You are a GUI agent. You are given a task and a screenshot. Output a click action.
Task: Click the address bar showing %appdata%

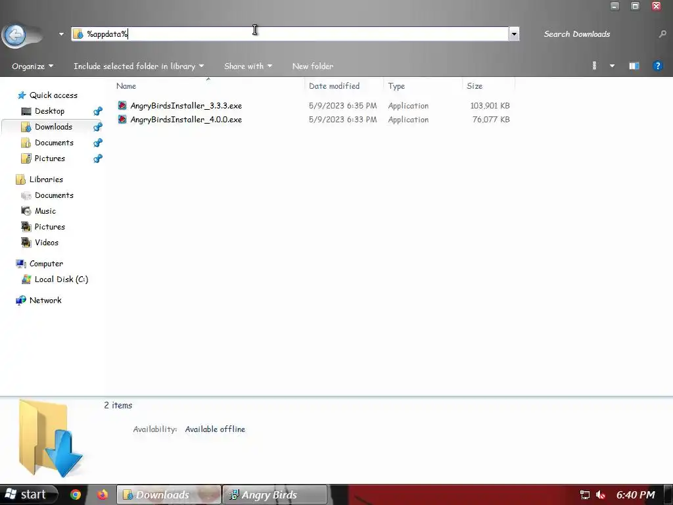290,34
